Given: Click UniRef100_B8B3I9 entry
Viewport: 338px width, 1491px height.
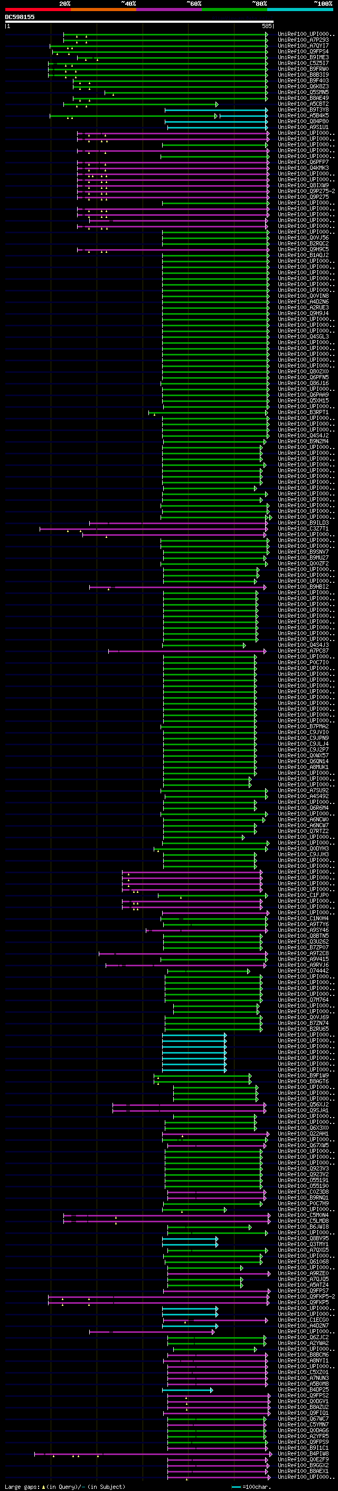Looking at the screenshot, I should point(303,75).
